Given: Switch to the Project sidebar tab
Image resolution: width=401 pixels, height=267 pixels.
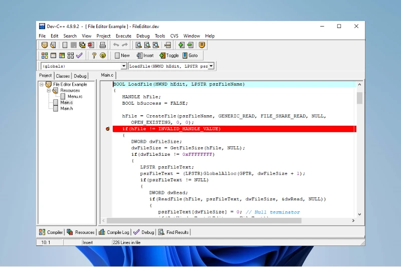Looking at the screenshot, I should tap(45, 76).
